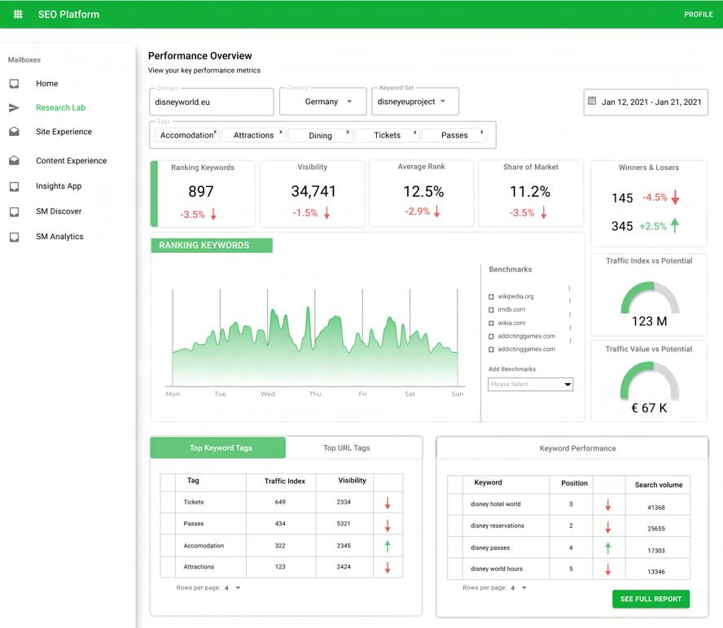Open the grid menu icon in header

(18, 15)
